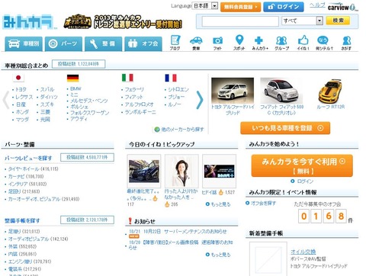
Task: Click the France flag icon
Action: 171,78
